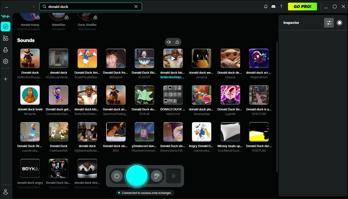This screenshot has height=199, width=348.
Task: Select the Mickey beats up... sound
Action: point(230,132)
